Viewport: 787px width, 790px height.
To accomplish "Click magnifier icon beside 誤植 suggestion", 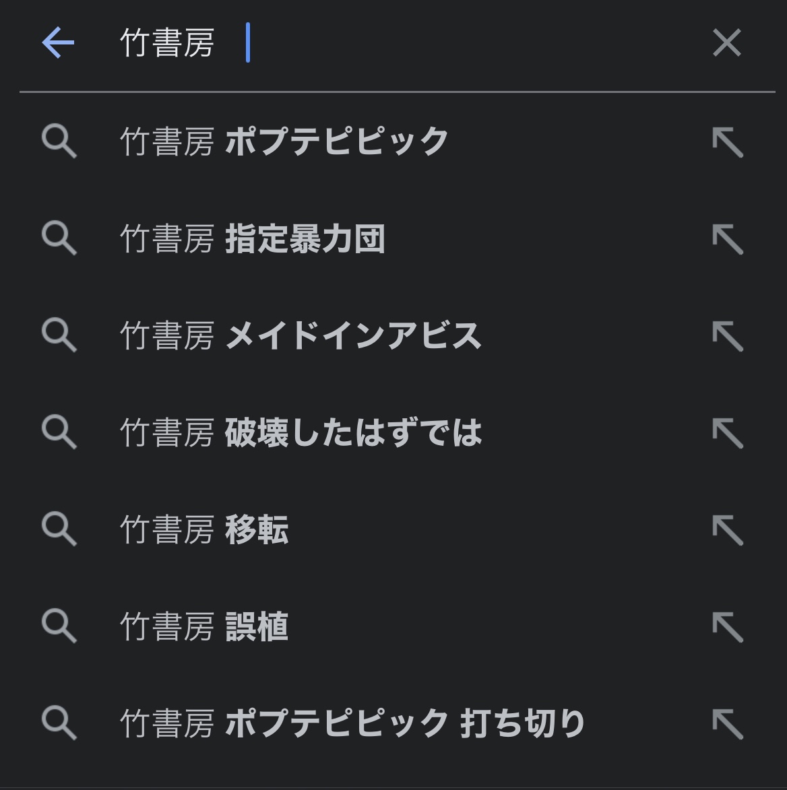I will 59,626.
